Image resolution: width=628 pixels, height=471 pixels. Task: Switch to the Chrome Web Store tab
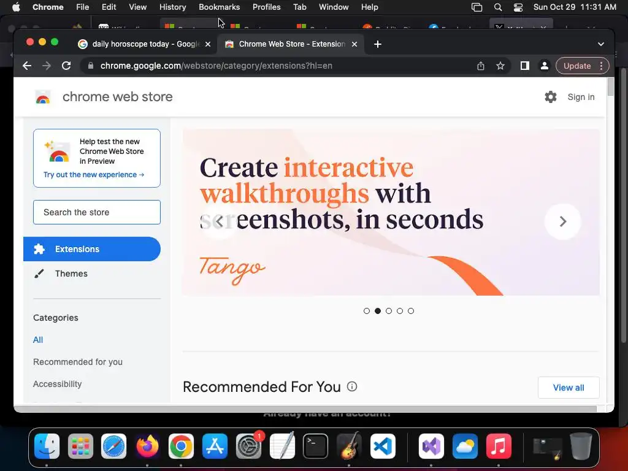[x=290, y=44]
